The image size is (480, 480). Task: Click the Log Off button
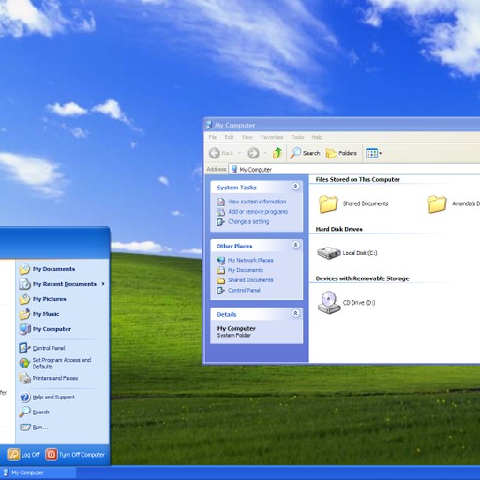tap(24, 455)
